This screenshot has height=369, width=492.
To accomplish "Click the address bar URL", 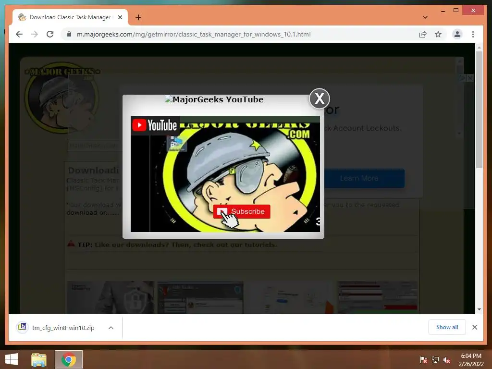I will click(x=194, y=34).
